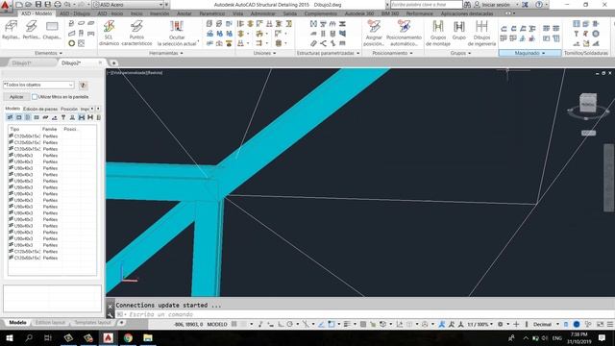Open the Decimal units dropdown in status bar

pyautogui.click(x=546, y=325)
